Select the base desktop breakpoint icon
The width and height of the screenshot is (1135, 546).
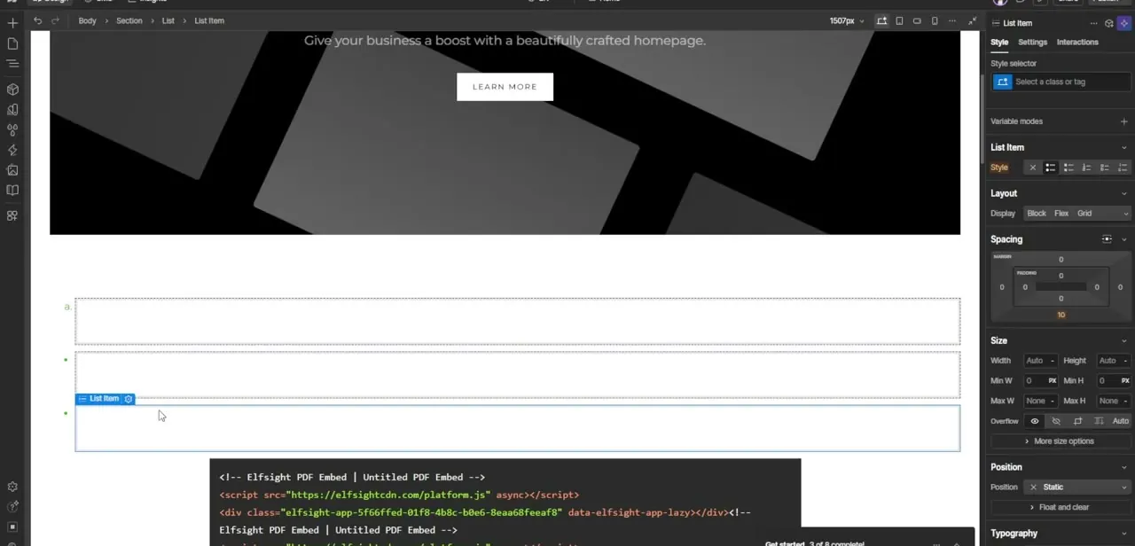(881, 20)
